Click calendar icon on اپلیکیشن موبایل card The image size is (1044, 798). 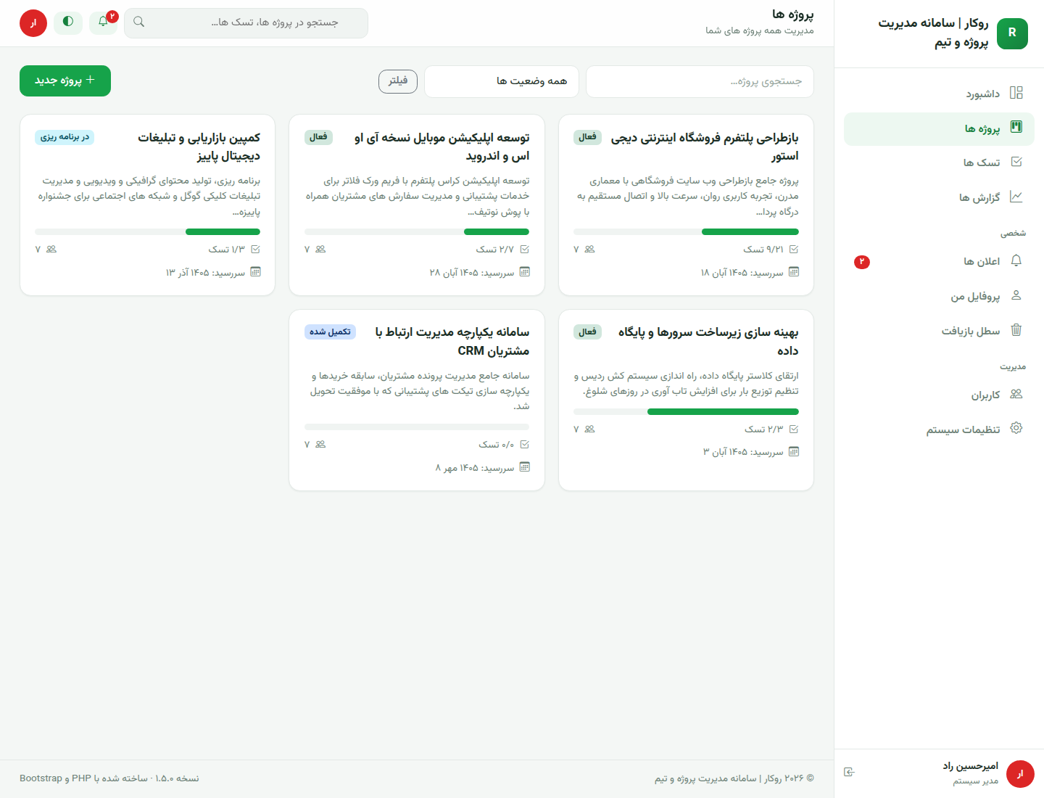click(525, 272)
